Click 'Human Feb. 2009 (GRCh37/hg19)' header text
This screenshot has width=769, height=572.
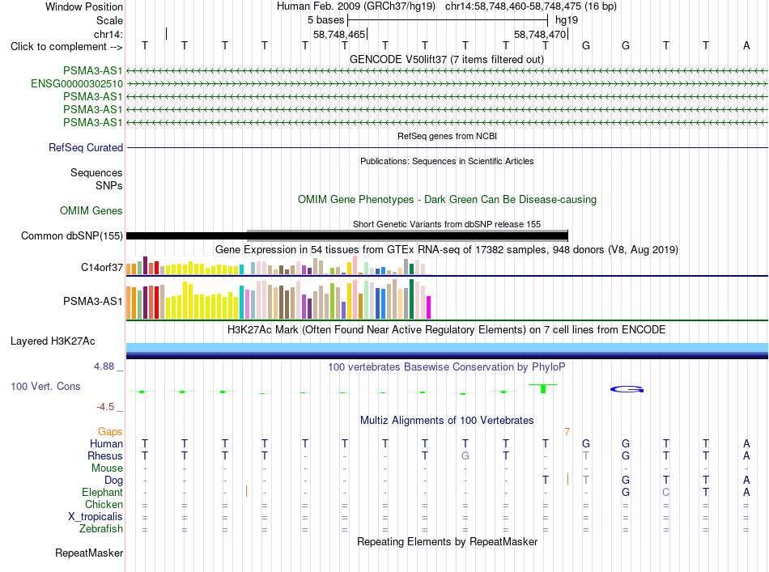coord(356,6)
